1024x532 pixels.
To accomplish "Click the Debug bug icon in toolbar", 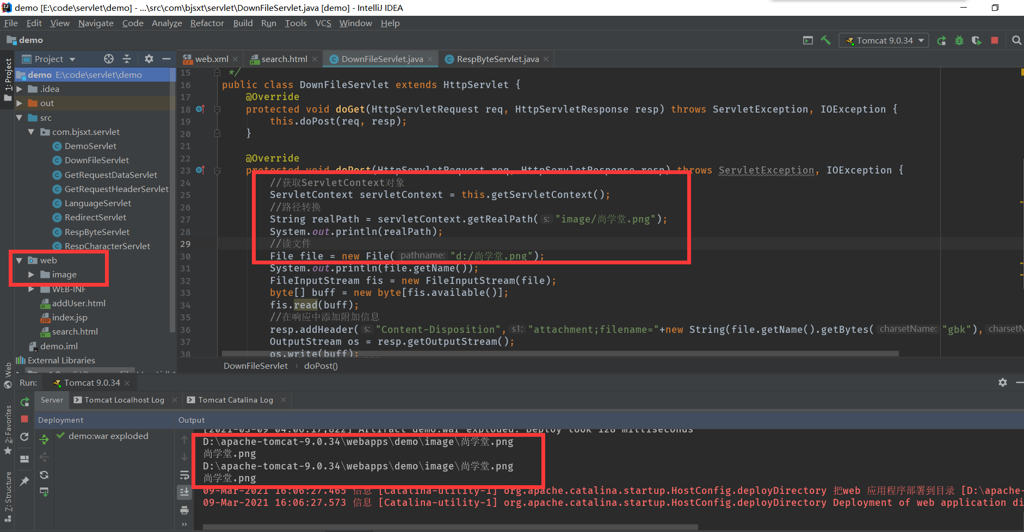I will [959, 40].
